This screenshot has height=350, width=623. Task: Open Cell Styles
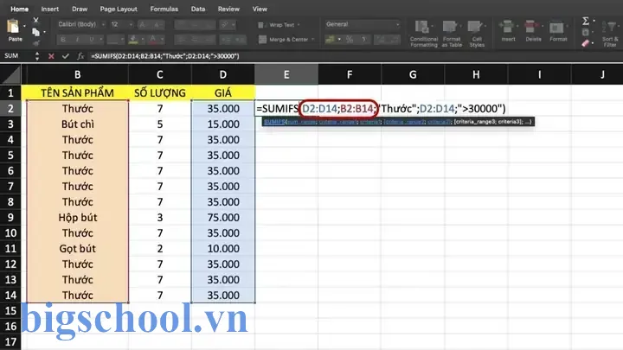477,34
